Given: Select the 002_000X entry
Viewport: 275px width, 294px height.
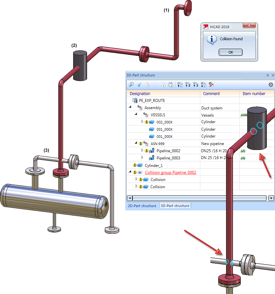Looking at the screenshot, I should [x=164, y=122].
